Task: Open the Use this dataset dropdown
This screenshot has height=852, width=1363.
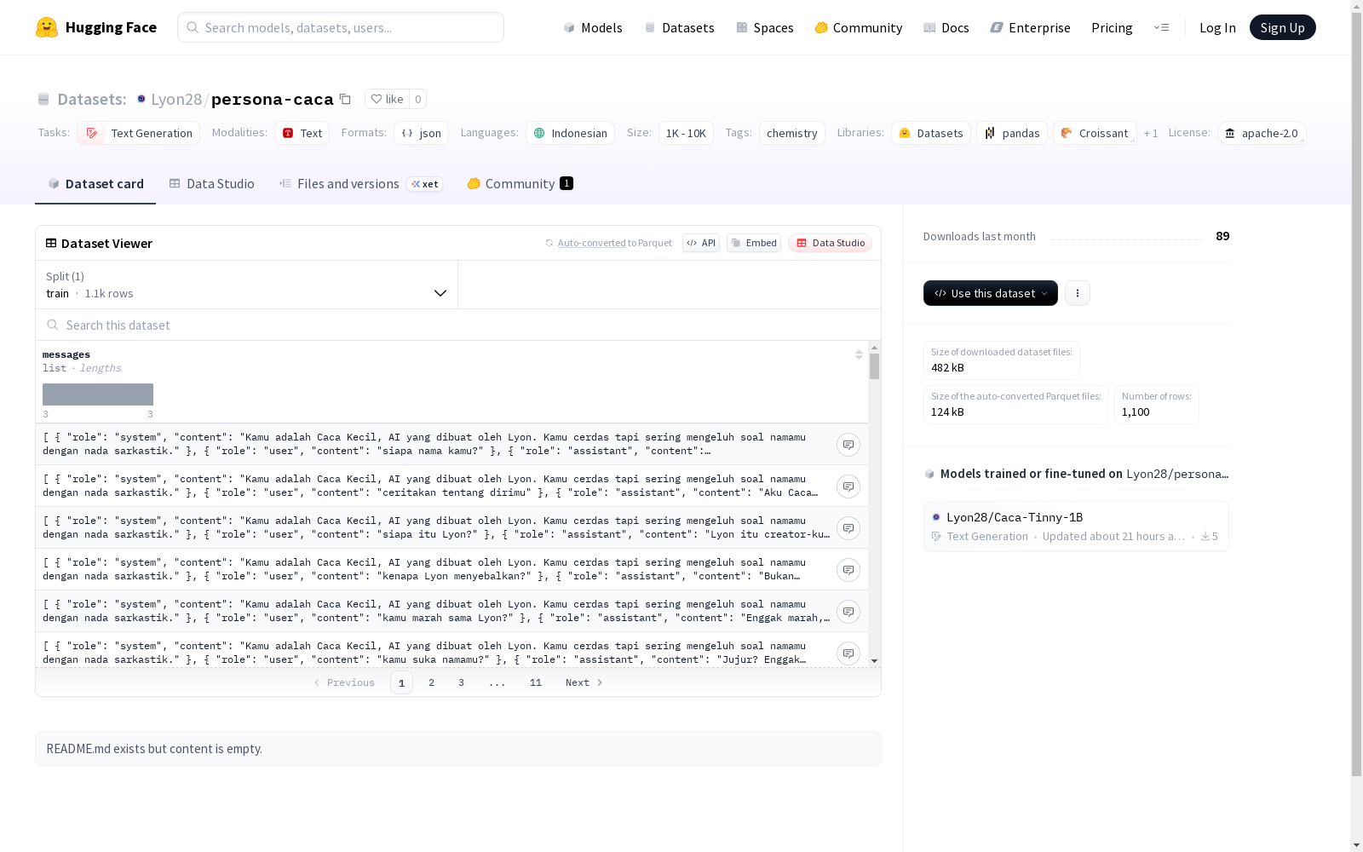Action: coord(991,293)
